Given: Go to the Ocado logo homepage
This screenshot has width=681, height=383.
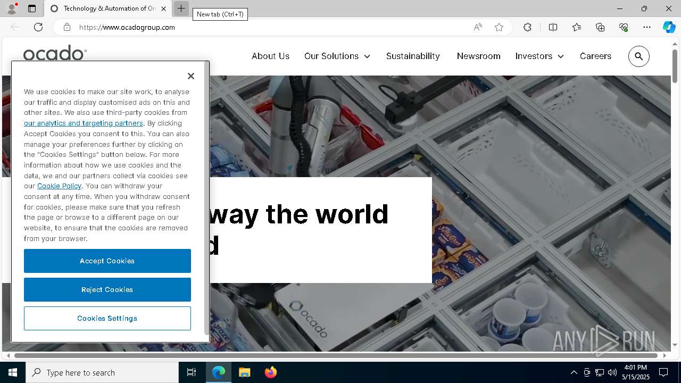Looking at the screenshot, I should [x=55, y=53].
